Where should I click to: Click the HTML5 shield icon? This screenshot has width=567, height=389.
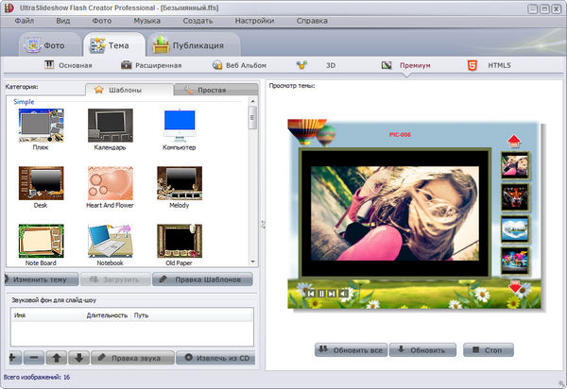472,65
